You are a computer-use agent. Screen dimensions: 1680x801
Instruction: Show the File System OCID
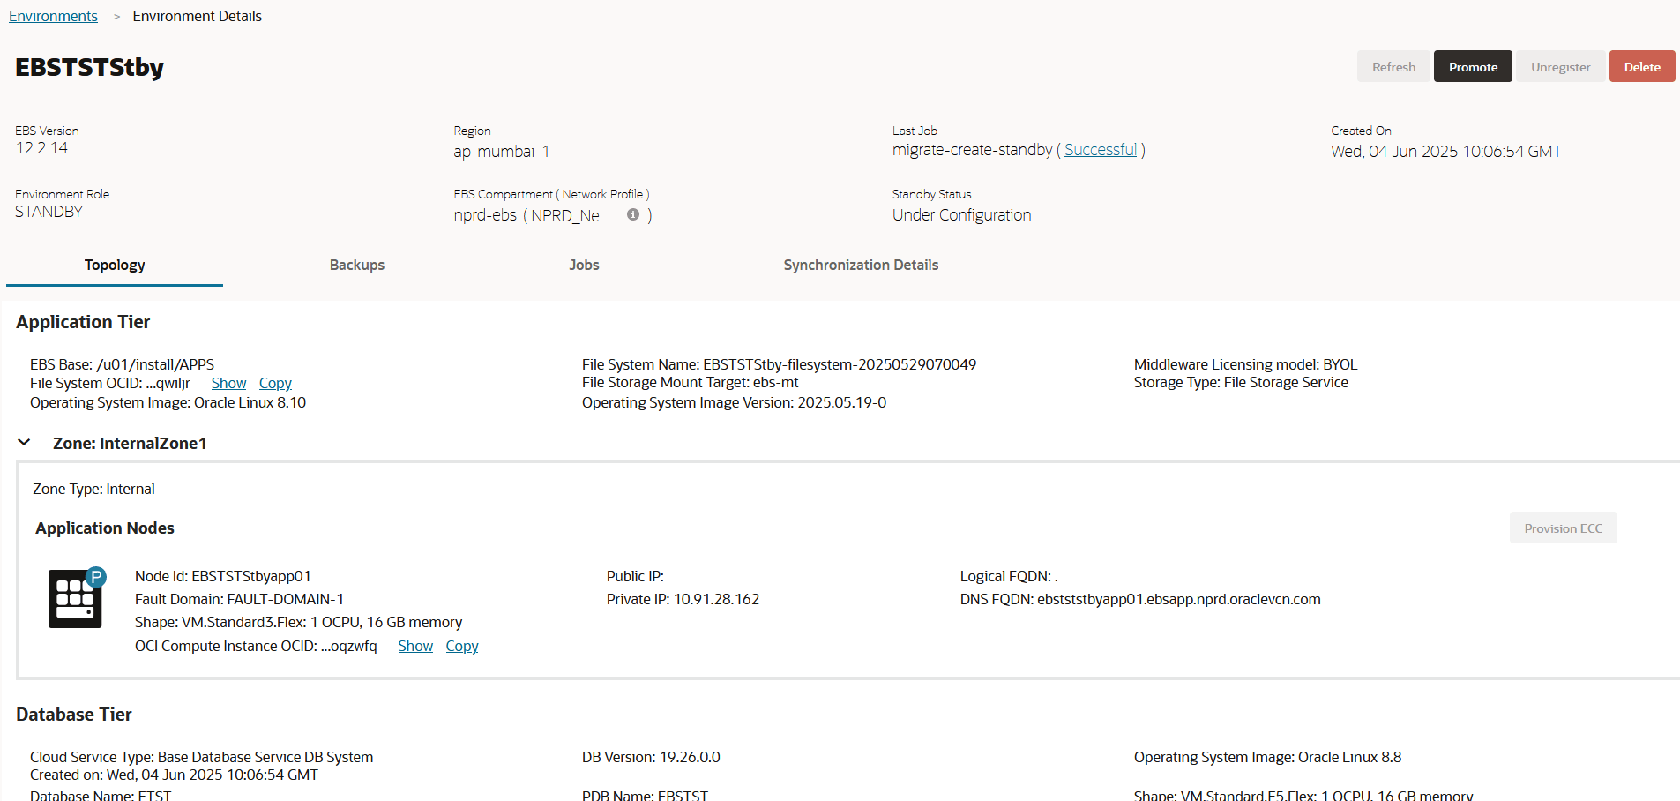click(228, 383)
